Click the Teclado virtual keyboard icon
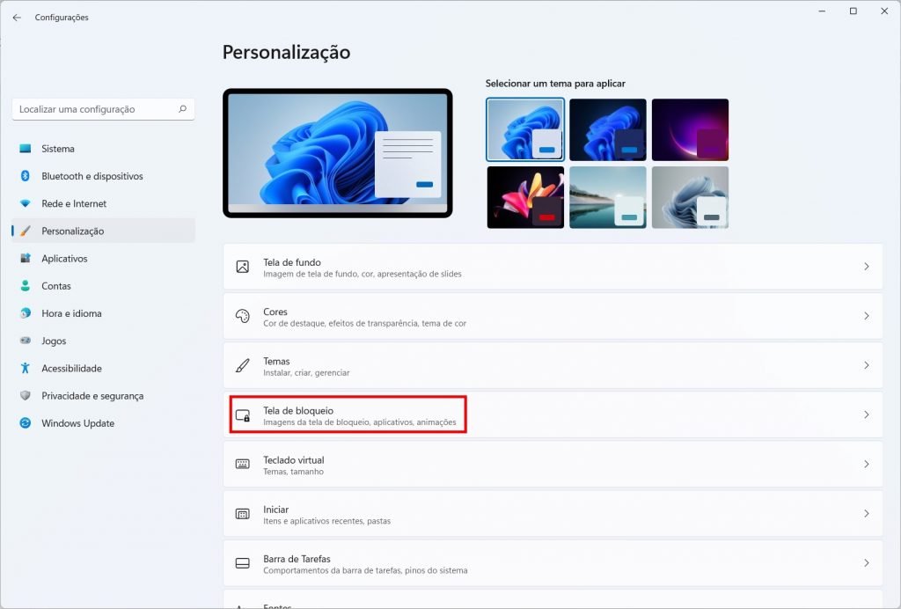This screenshot has width=901, height=609. [243, 464]
